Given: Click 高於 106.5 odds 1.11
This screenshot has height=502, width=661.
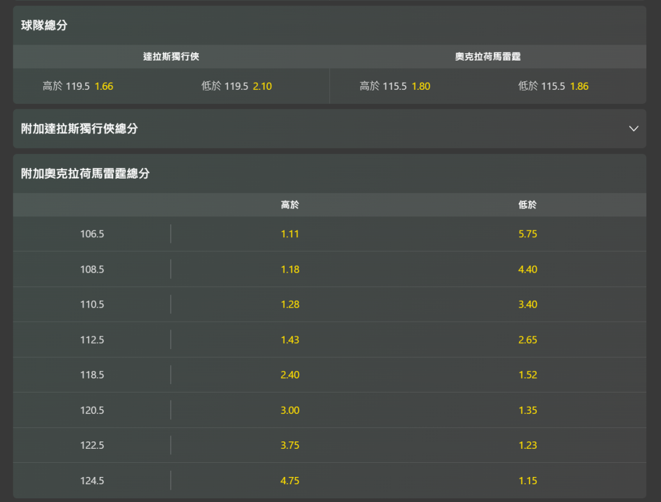Looking at the screenshot, I should [x=290, y=234].
